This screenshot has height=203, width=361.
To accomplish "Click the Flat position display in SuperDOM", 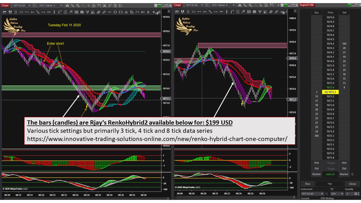I will [x=330, y=184].
